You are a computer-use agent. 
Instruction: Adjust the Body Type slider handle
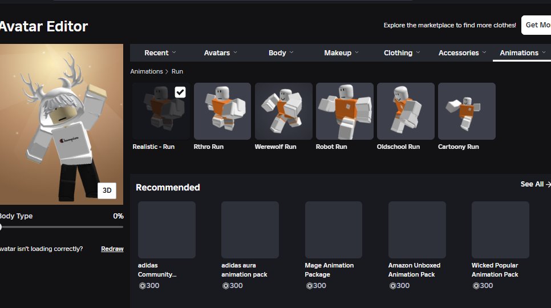[1, 227]
